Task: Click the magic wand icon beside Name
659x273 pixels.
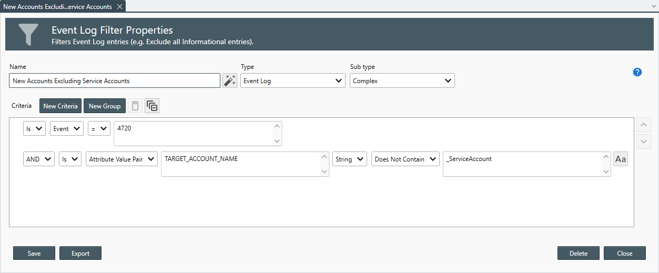Action: coord(230,80)
